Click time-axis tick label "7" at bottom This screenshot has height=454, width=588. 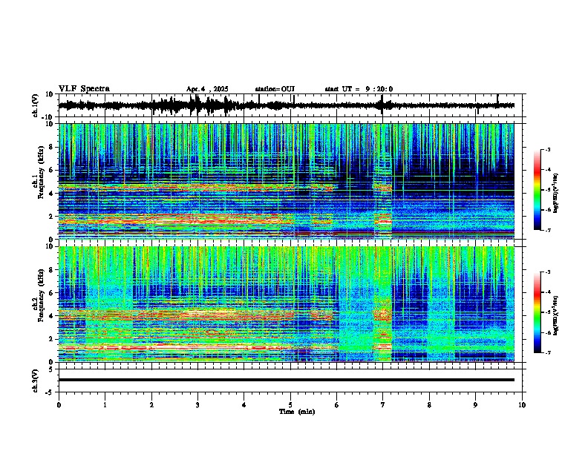coord(383,405)
